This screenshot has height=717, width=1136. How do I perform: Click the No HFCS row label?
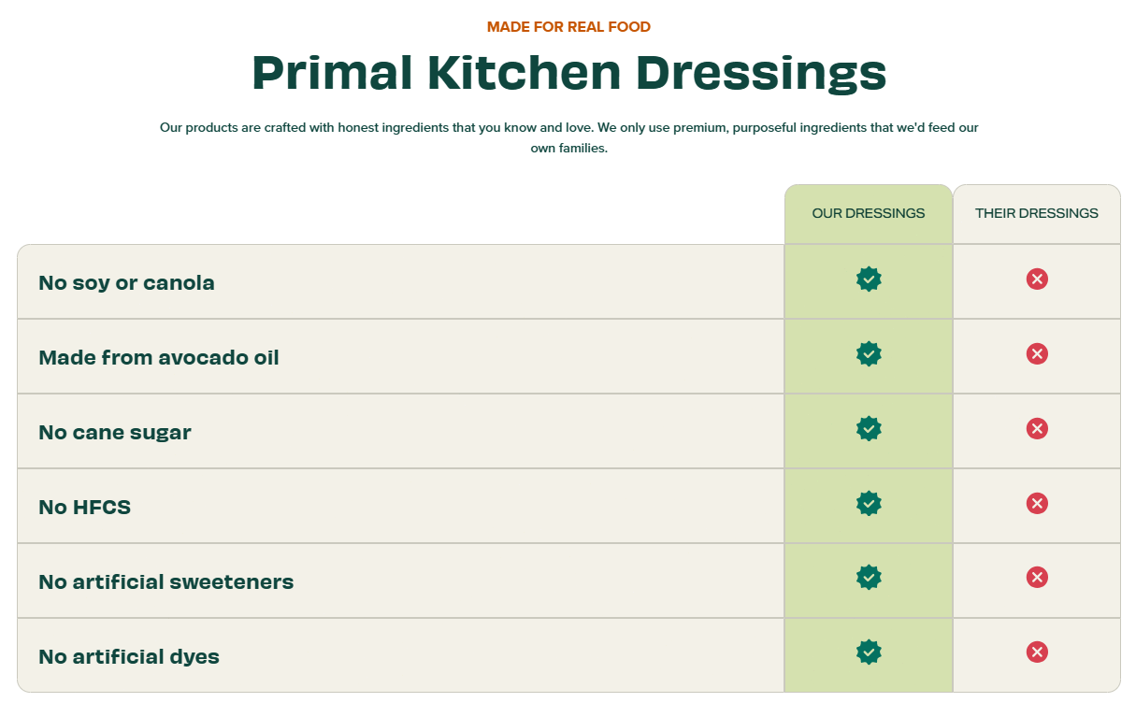pos(84,507)
